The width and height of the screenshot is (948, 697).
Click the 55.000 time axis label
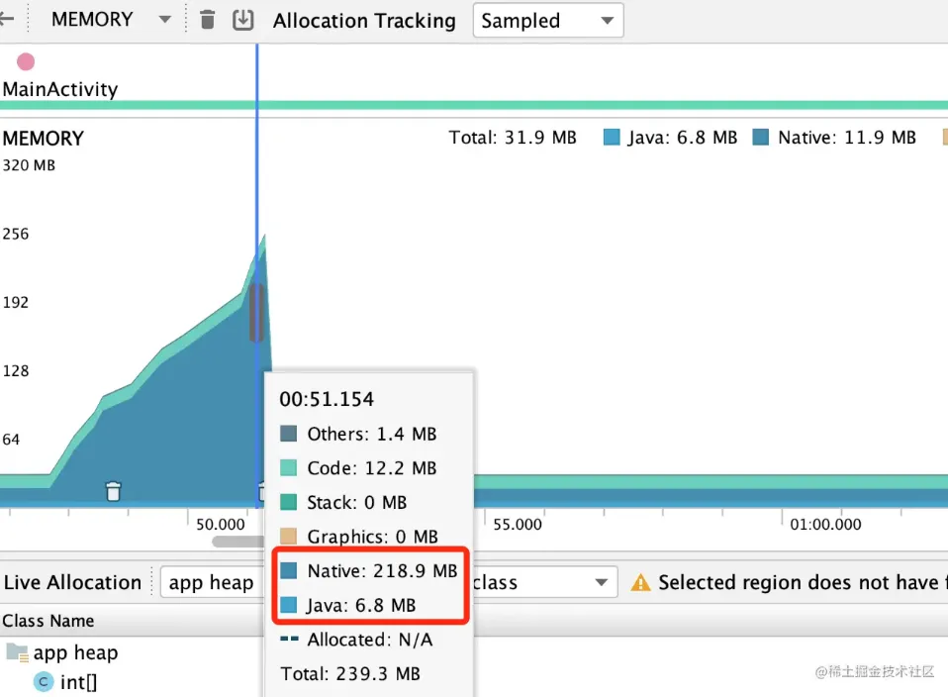click(x=518, y=525)
